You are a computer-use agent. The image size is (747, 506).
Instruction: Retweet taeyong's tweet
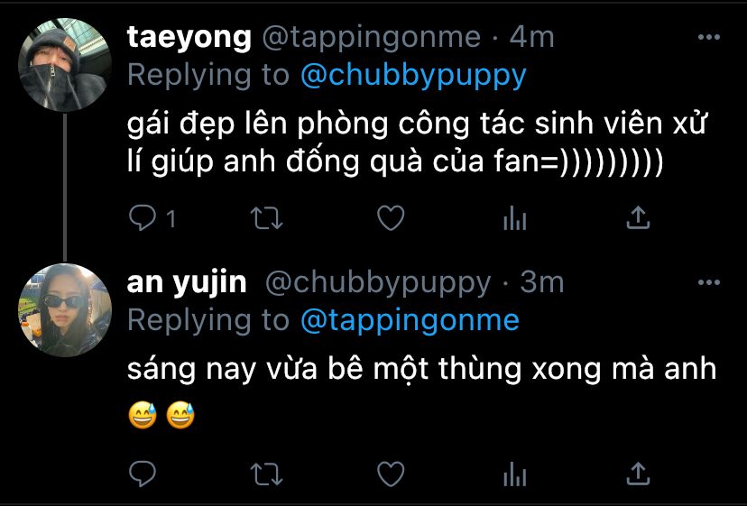267,218
